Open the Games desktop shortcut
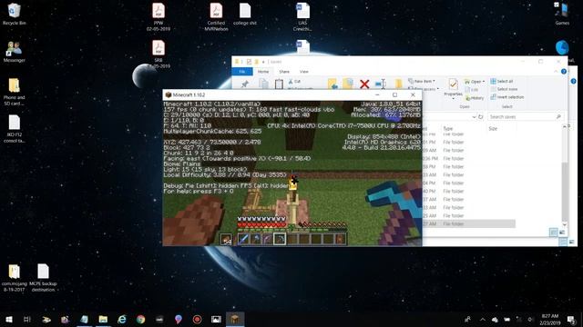Viewport: 583px width, 327px height. pos(562,14)
